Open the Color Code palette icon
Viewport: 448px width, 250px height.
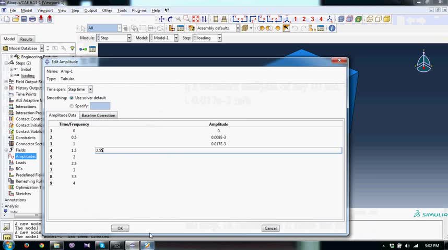191,28
